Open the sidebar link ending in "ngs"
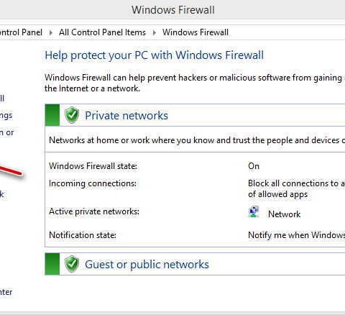This screenshot has height=315, width=345. coord(6,116)
